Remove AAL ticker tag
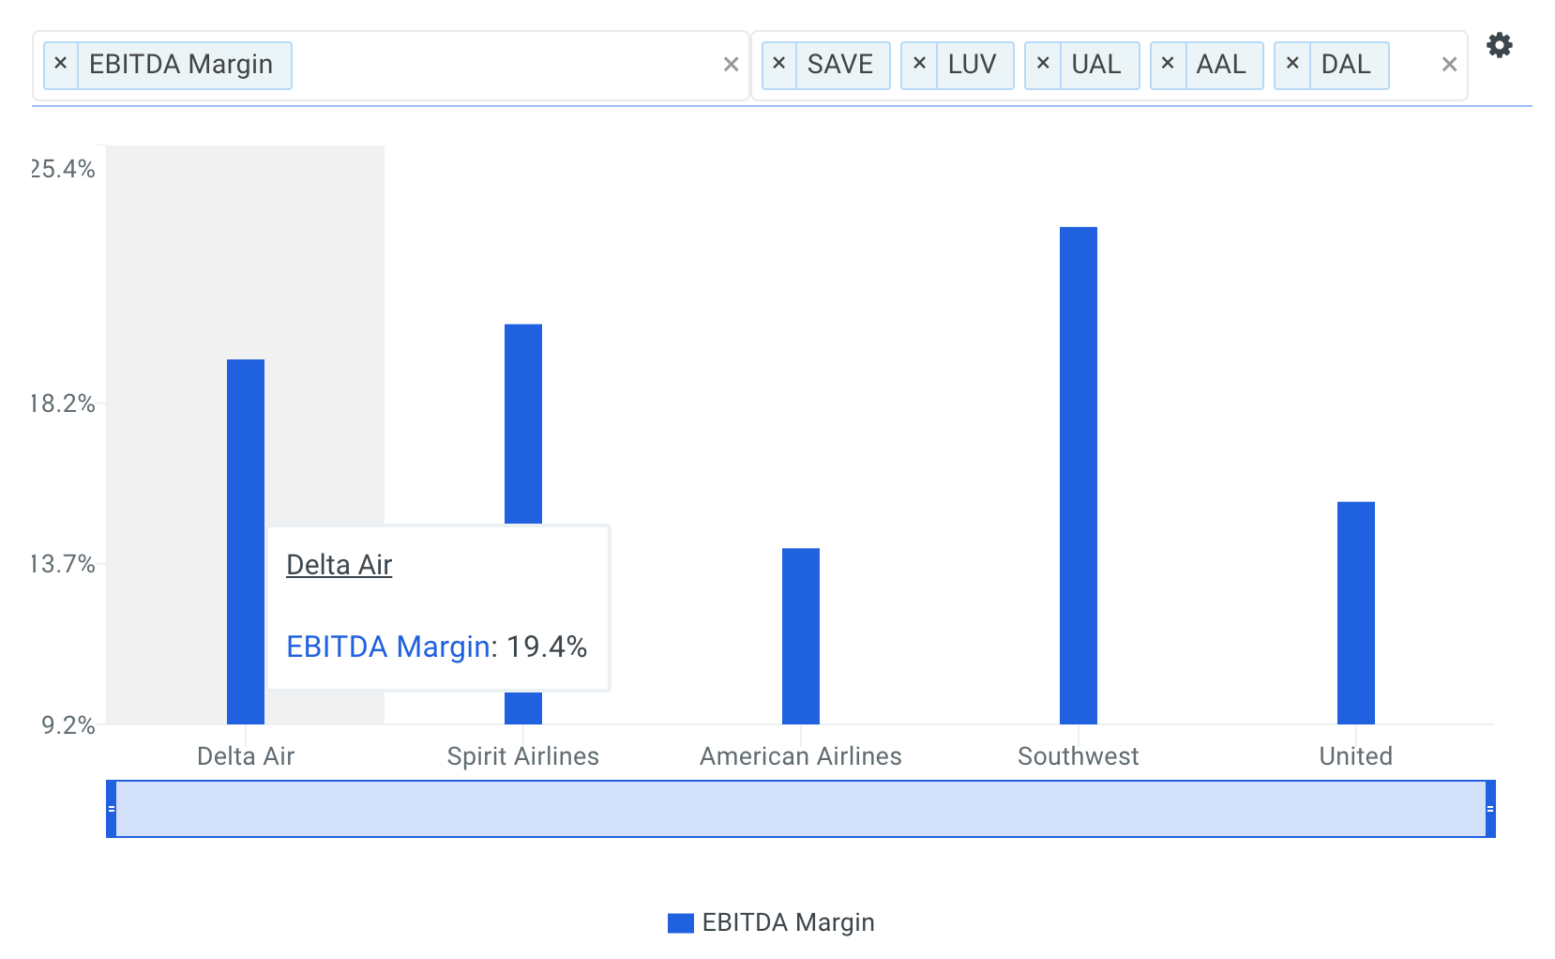The height and width of the screenshot is (959, 1555). [x=1168, y=65]
